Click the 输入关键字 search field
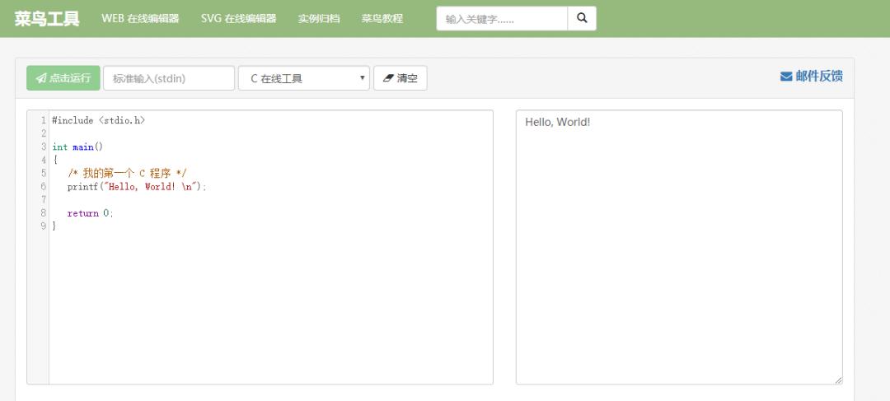 [502, 19]
